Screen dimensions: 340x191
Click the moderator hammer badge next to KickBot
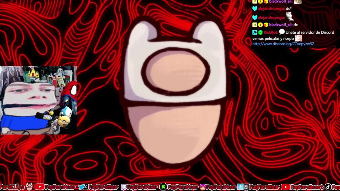click(x=255, y=32)
